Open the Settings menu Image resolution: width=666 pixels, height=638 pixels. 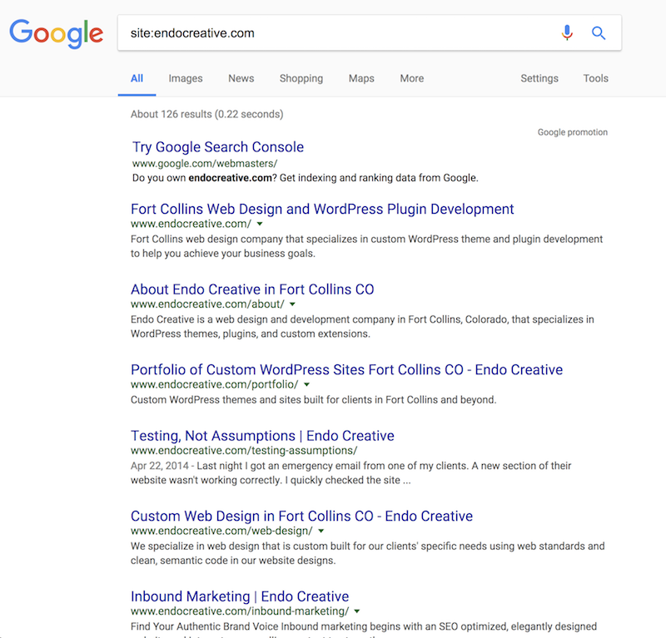point(539,78)
